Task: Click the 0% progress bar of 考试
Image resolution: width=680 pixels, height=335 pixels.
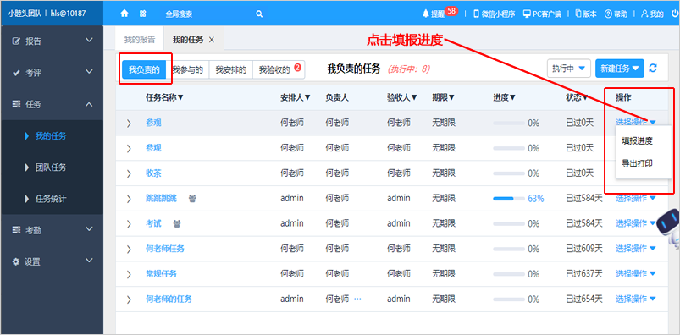Action: (509, 223)
